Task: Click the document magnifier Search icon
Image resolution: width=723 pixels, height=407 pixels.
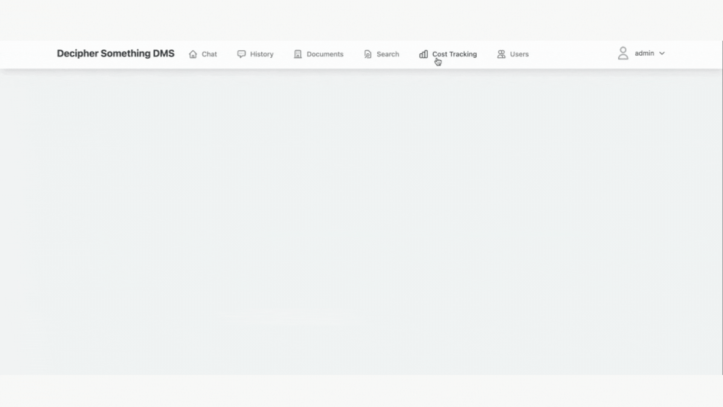Action: tap(368, 54)
